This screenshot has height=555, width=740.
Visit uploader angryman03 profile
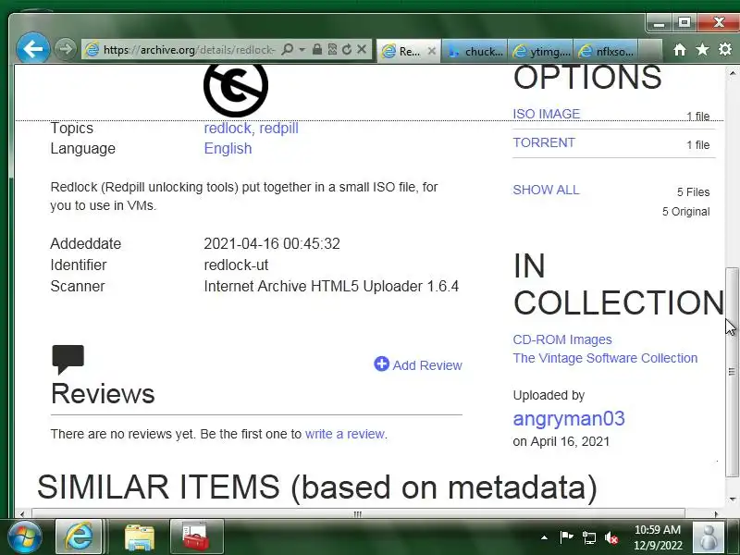[x=569, y=419]
